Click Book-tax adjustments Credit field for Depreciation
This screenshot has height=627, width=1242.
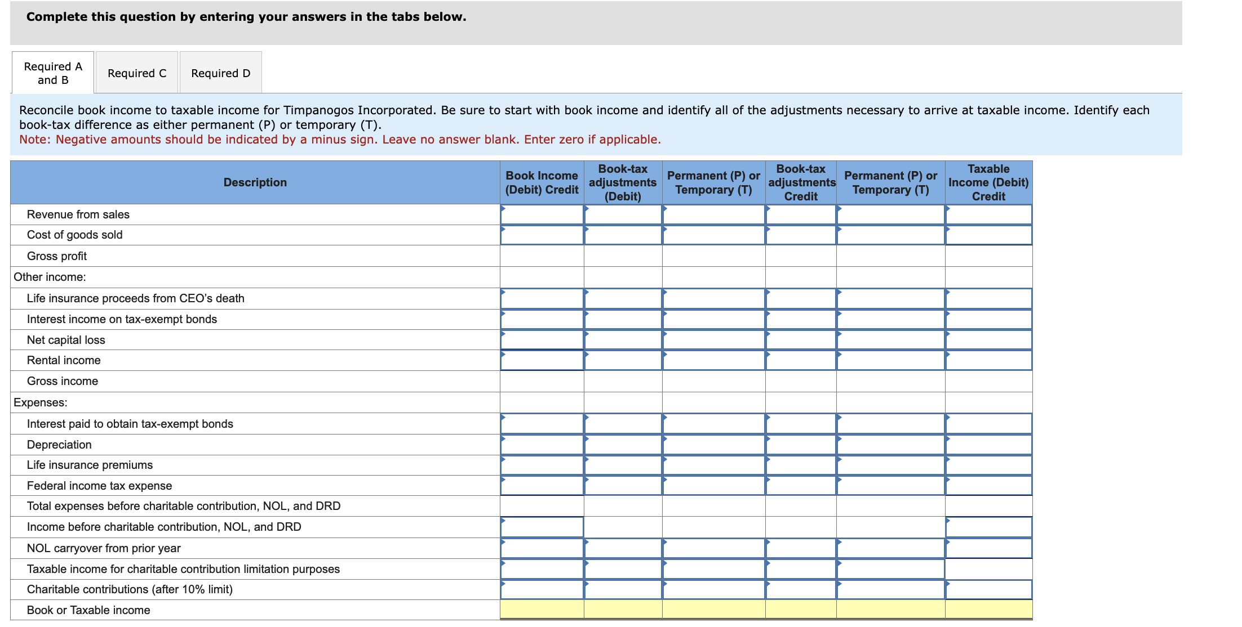[800, 444]
